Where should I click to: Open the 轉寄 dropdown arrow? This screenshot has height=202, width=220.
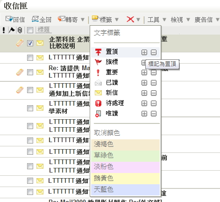(83, 20)
